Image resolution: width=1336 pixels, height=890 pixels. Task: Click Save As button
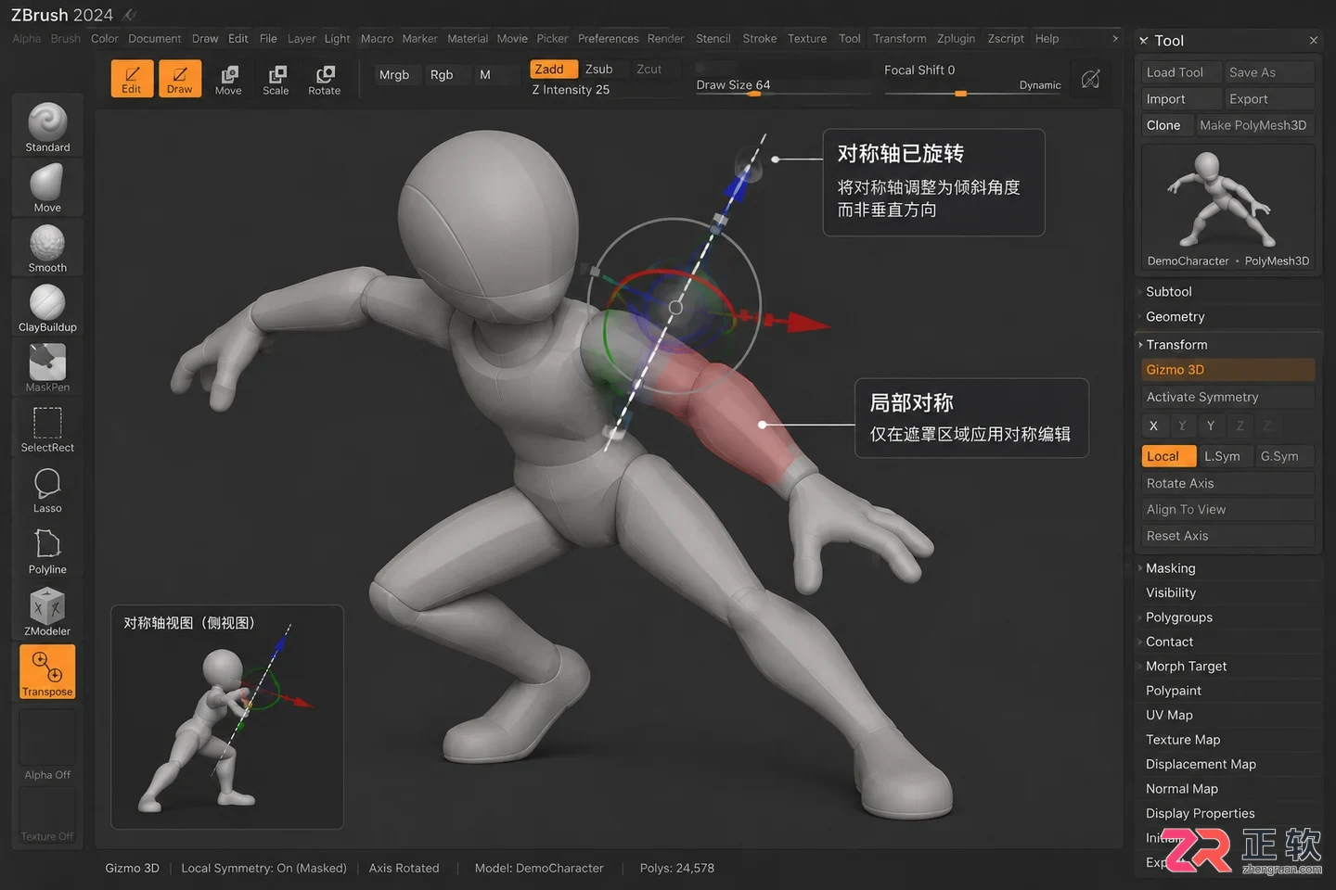pos(1269,72)
